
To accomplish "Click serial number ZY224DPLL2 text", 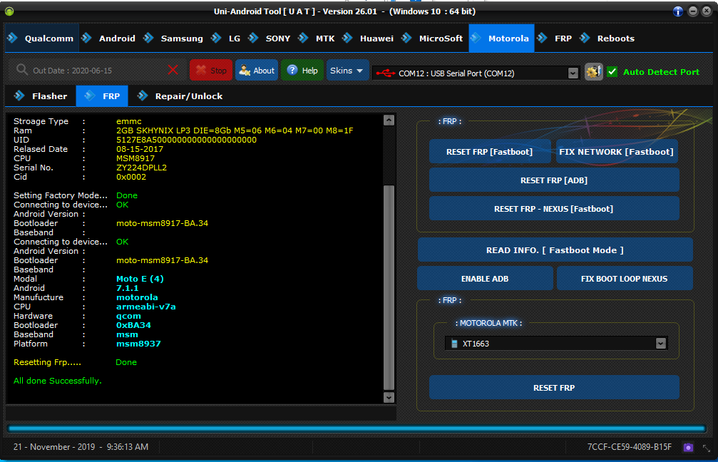I will point(141,168).
